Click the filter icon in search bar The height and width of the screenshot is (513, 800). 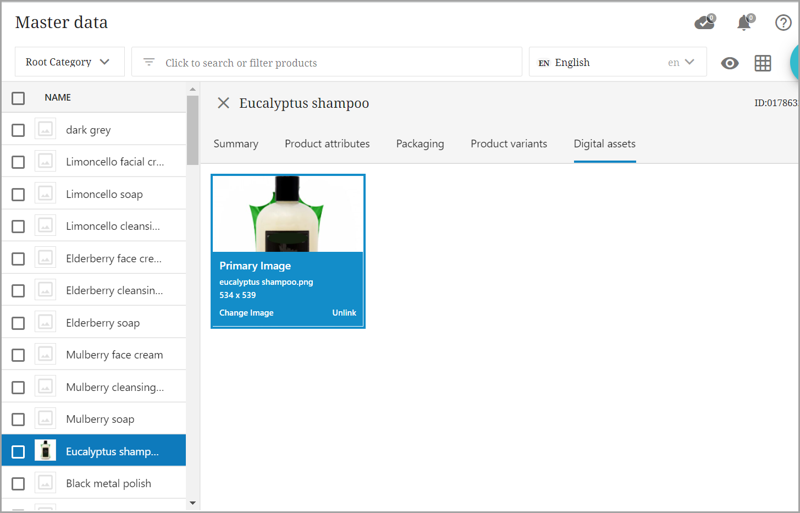coord(148,62)
